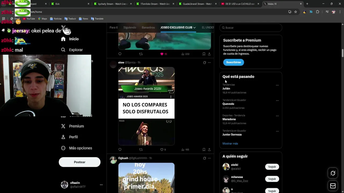Open options for the Quevedo trend

[277, 101]
